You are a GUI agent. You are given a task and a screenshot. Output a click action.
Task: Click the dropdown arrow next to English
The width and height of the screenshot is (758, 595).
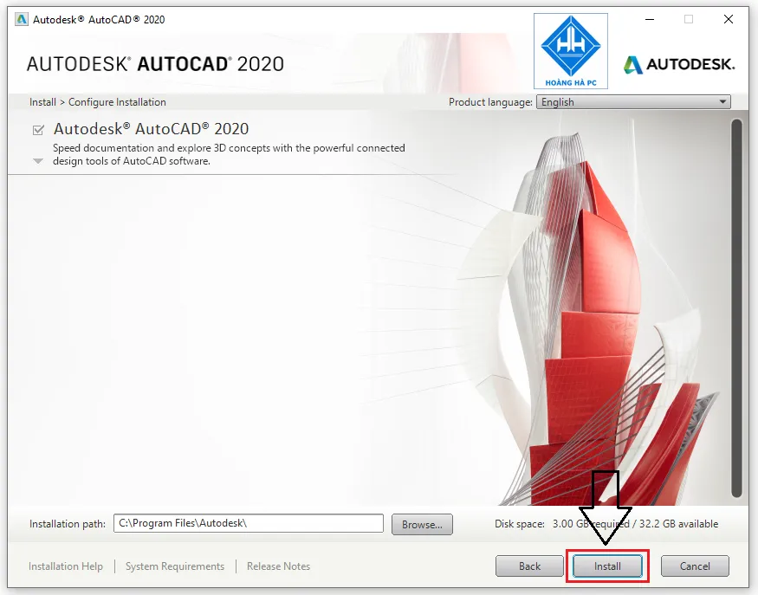click(x=724, y=101)
